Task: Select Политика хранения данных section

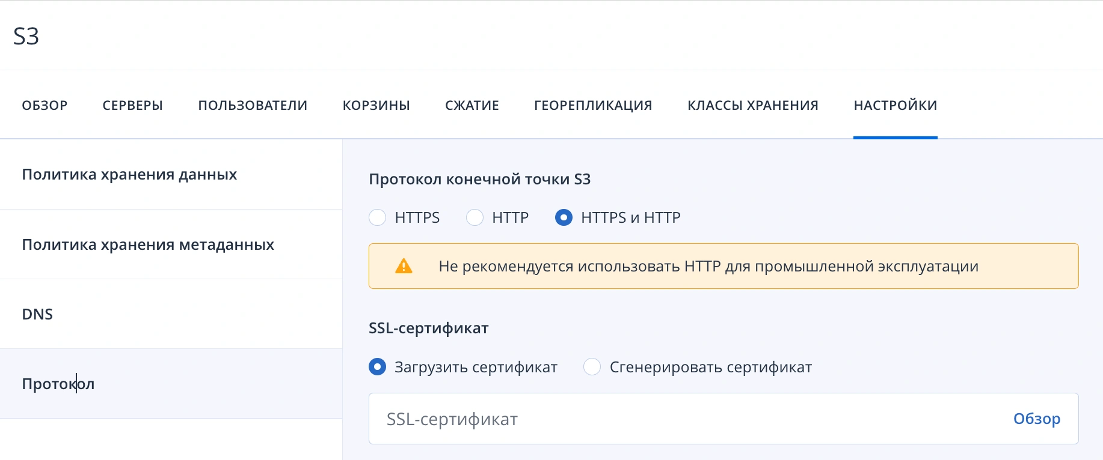Action: coord(129,174)
